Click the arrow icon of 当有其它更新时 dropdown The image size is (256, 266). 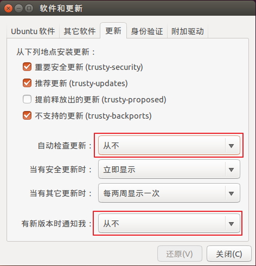pos(231,193)
